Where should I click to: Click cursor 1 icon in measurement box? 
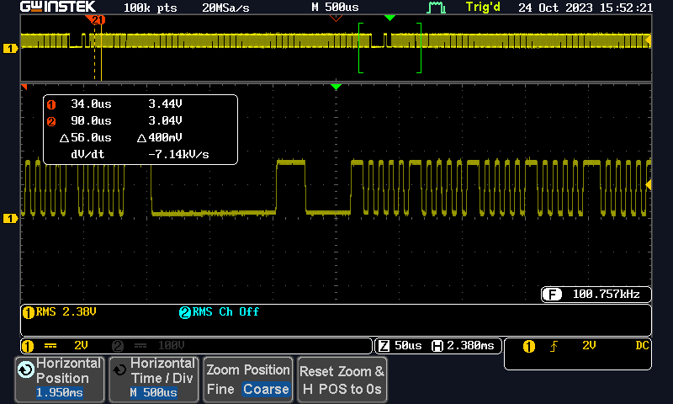click(x=51, y=104)
